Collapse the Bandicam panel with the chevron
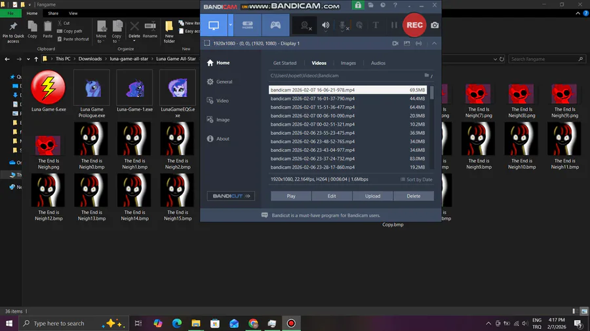This screenshot has width=590, height=331. point(434,43)
